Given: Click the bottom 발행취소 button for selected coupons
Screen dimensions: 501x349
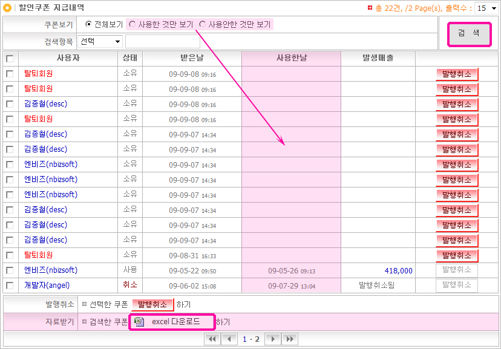Looking at the screenshot, I should (x=152, y=305).
